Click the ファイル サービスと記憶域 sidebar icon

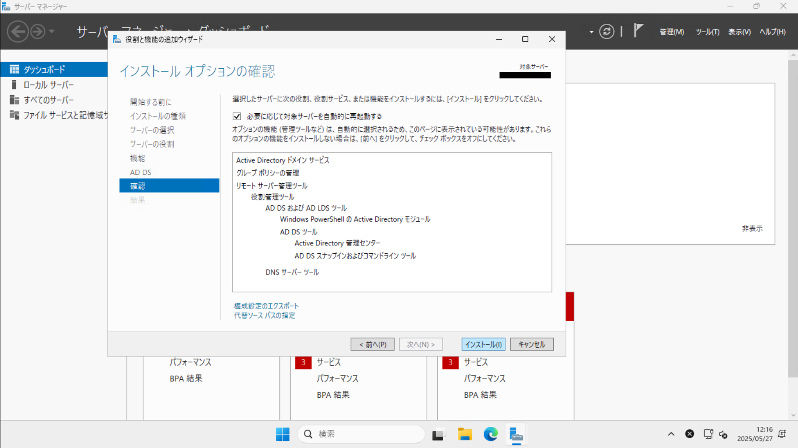coord(14,115)
